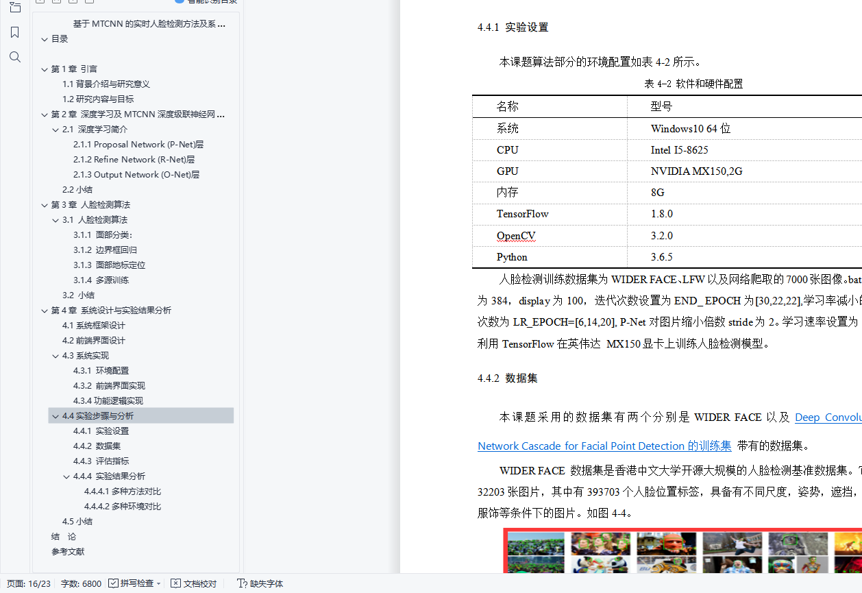Click the table cell Windows10 64 位
Viewport: 862px width, 593px height.
(x=691, y=129)
